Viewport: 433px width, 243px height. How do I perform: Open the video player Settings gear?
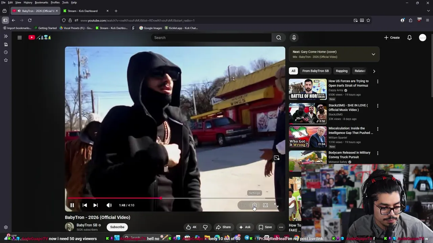254,205
